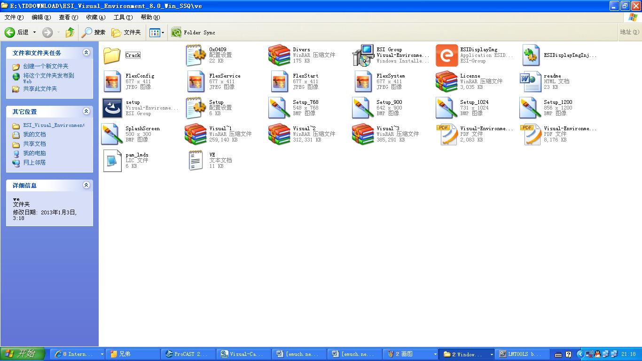This screenshot has height=361, width=642.
Task: Click the Folder Sync toolbar button
Action: point(193,32)
